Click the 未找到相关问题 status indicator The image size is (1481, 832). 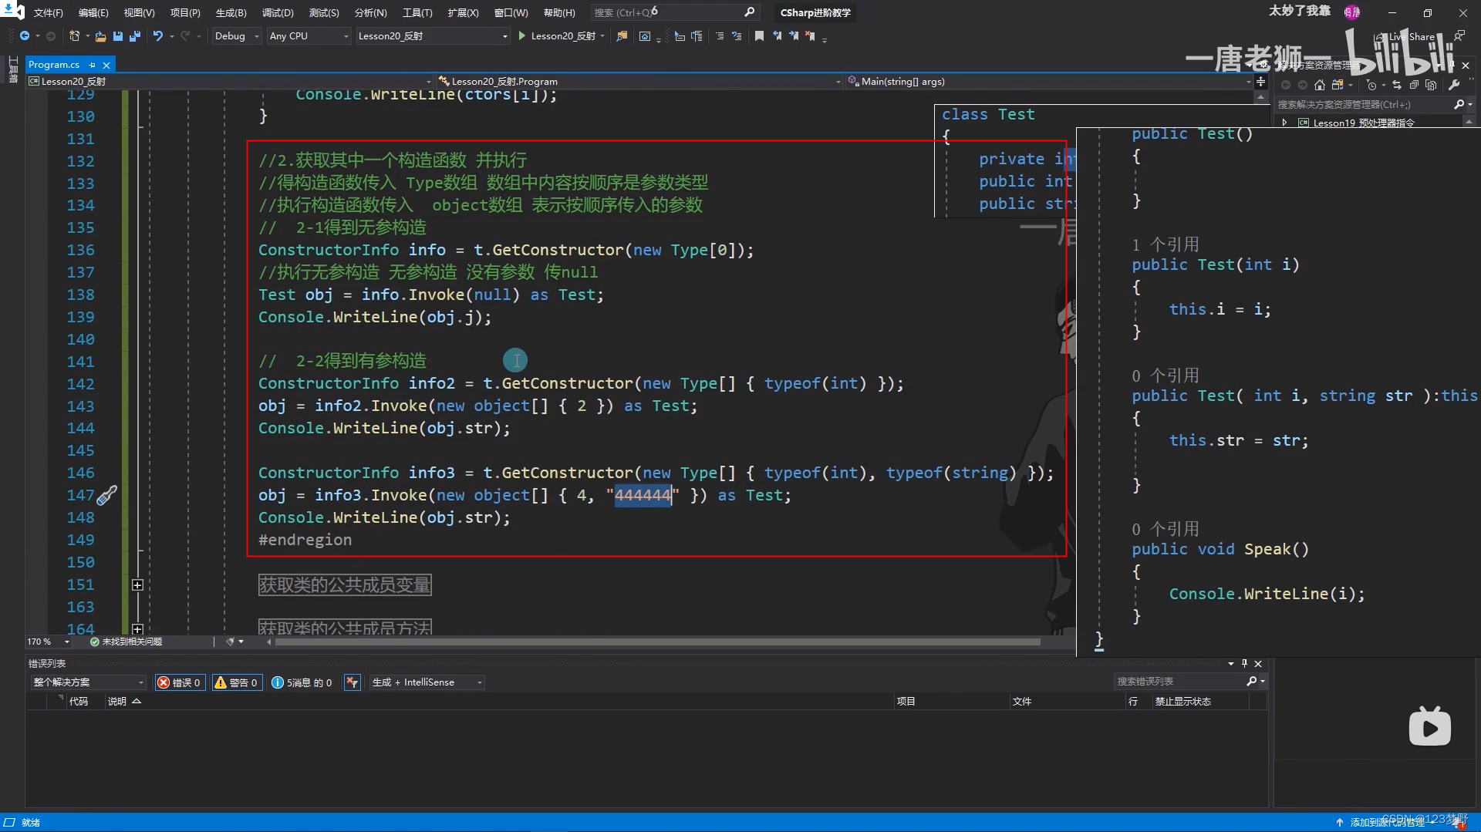pos(126,642)
